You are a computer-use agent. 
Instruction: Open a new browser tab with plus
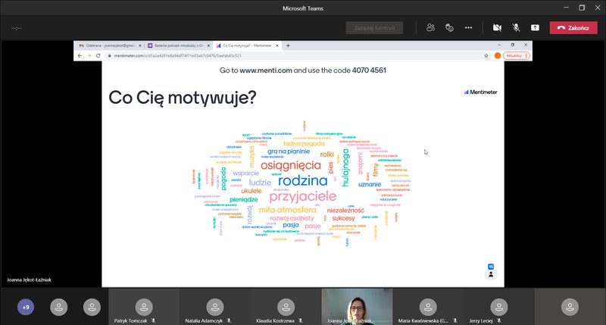[289, 45]
